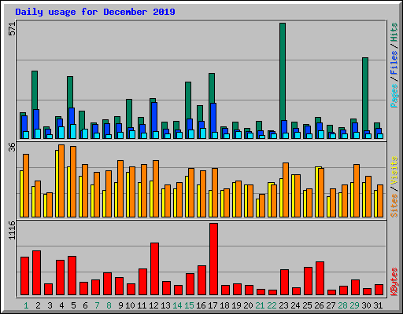Viewport: 403px width, 314px height.
Task: Select day label 27 on the axis
Action: click(x=331, y=305)
